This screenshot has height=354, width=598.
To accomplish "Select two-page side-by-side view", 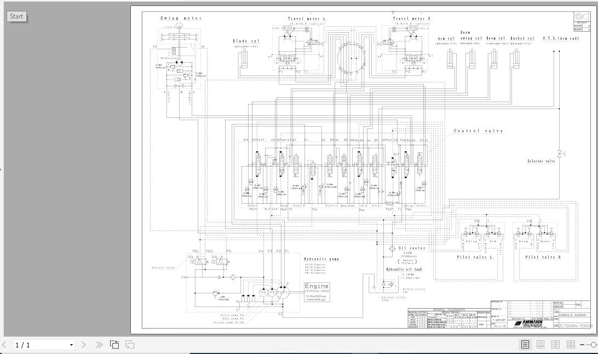I will click(x=556, y=345).
